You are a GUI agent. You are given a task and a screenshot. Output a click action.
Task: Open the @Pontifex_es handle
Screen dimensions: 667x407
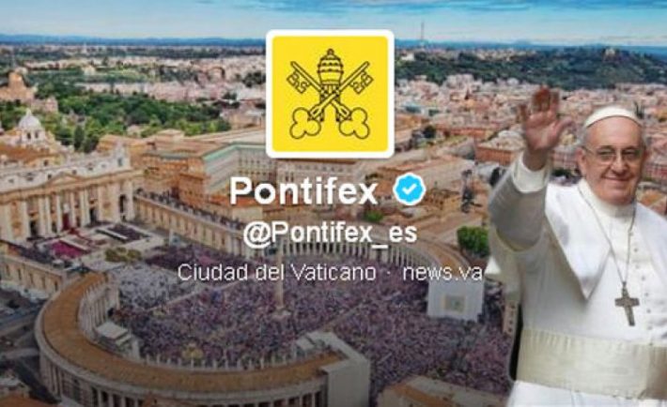click(330, 234)
